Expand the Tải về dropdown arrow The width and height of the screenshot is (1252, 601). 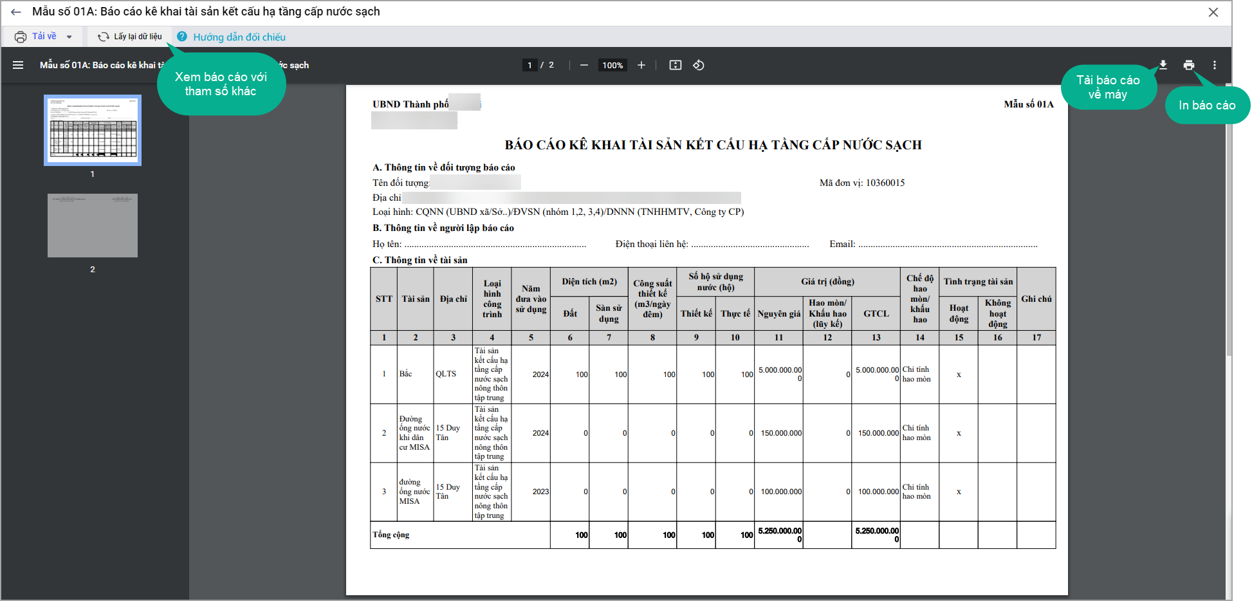pos(69,37)
